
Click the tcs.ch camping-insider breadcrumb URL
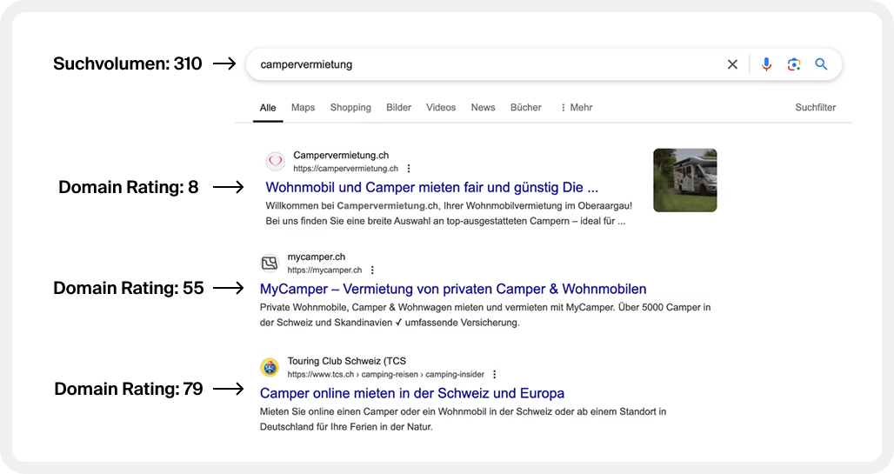385,374
